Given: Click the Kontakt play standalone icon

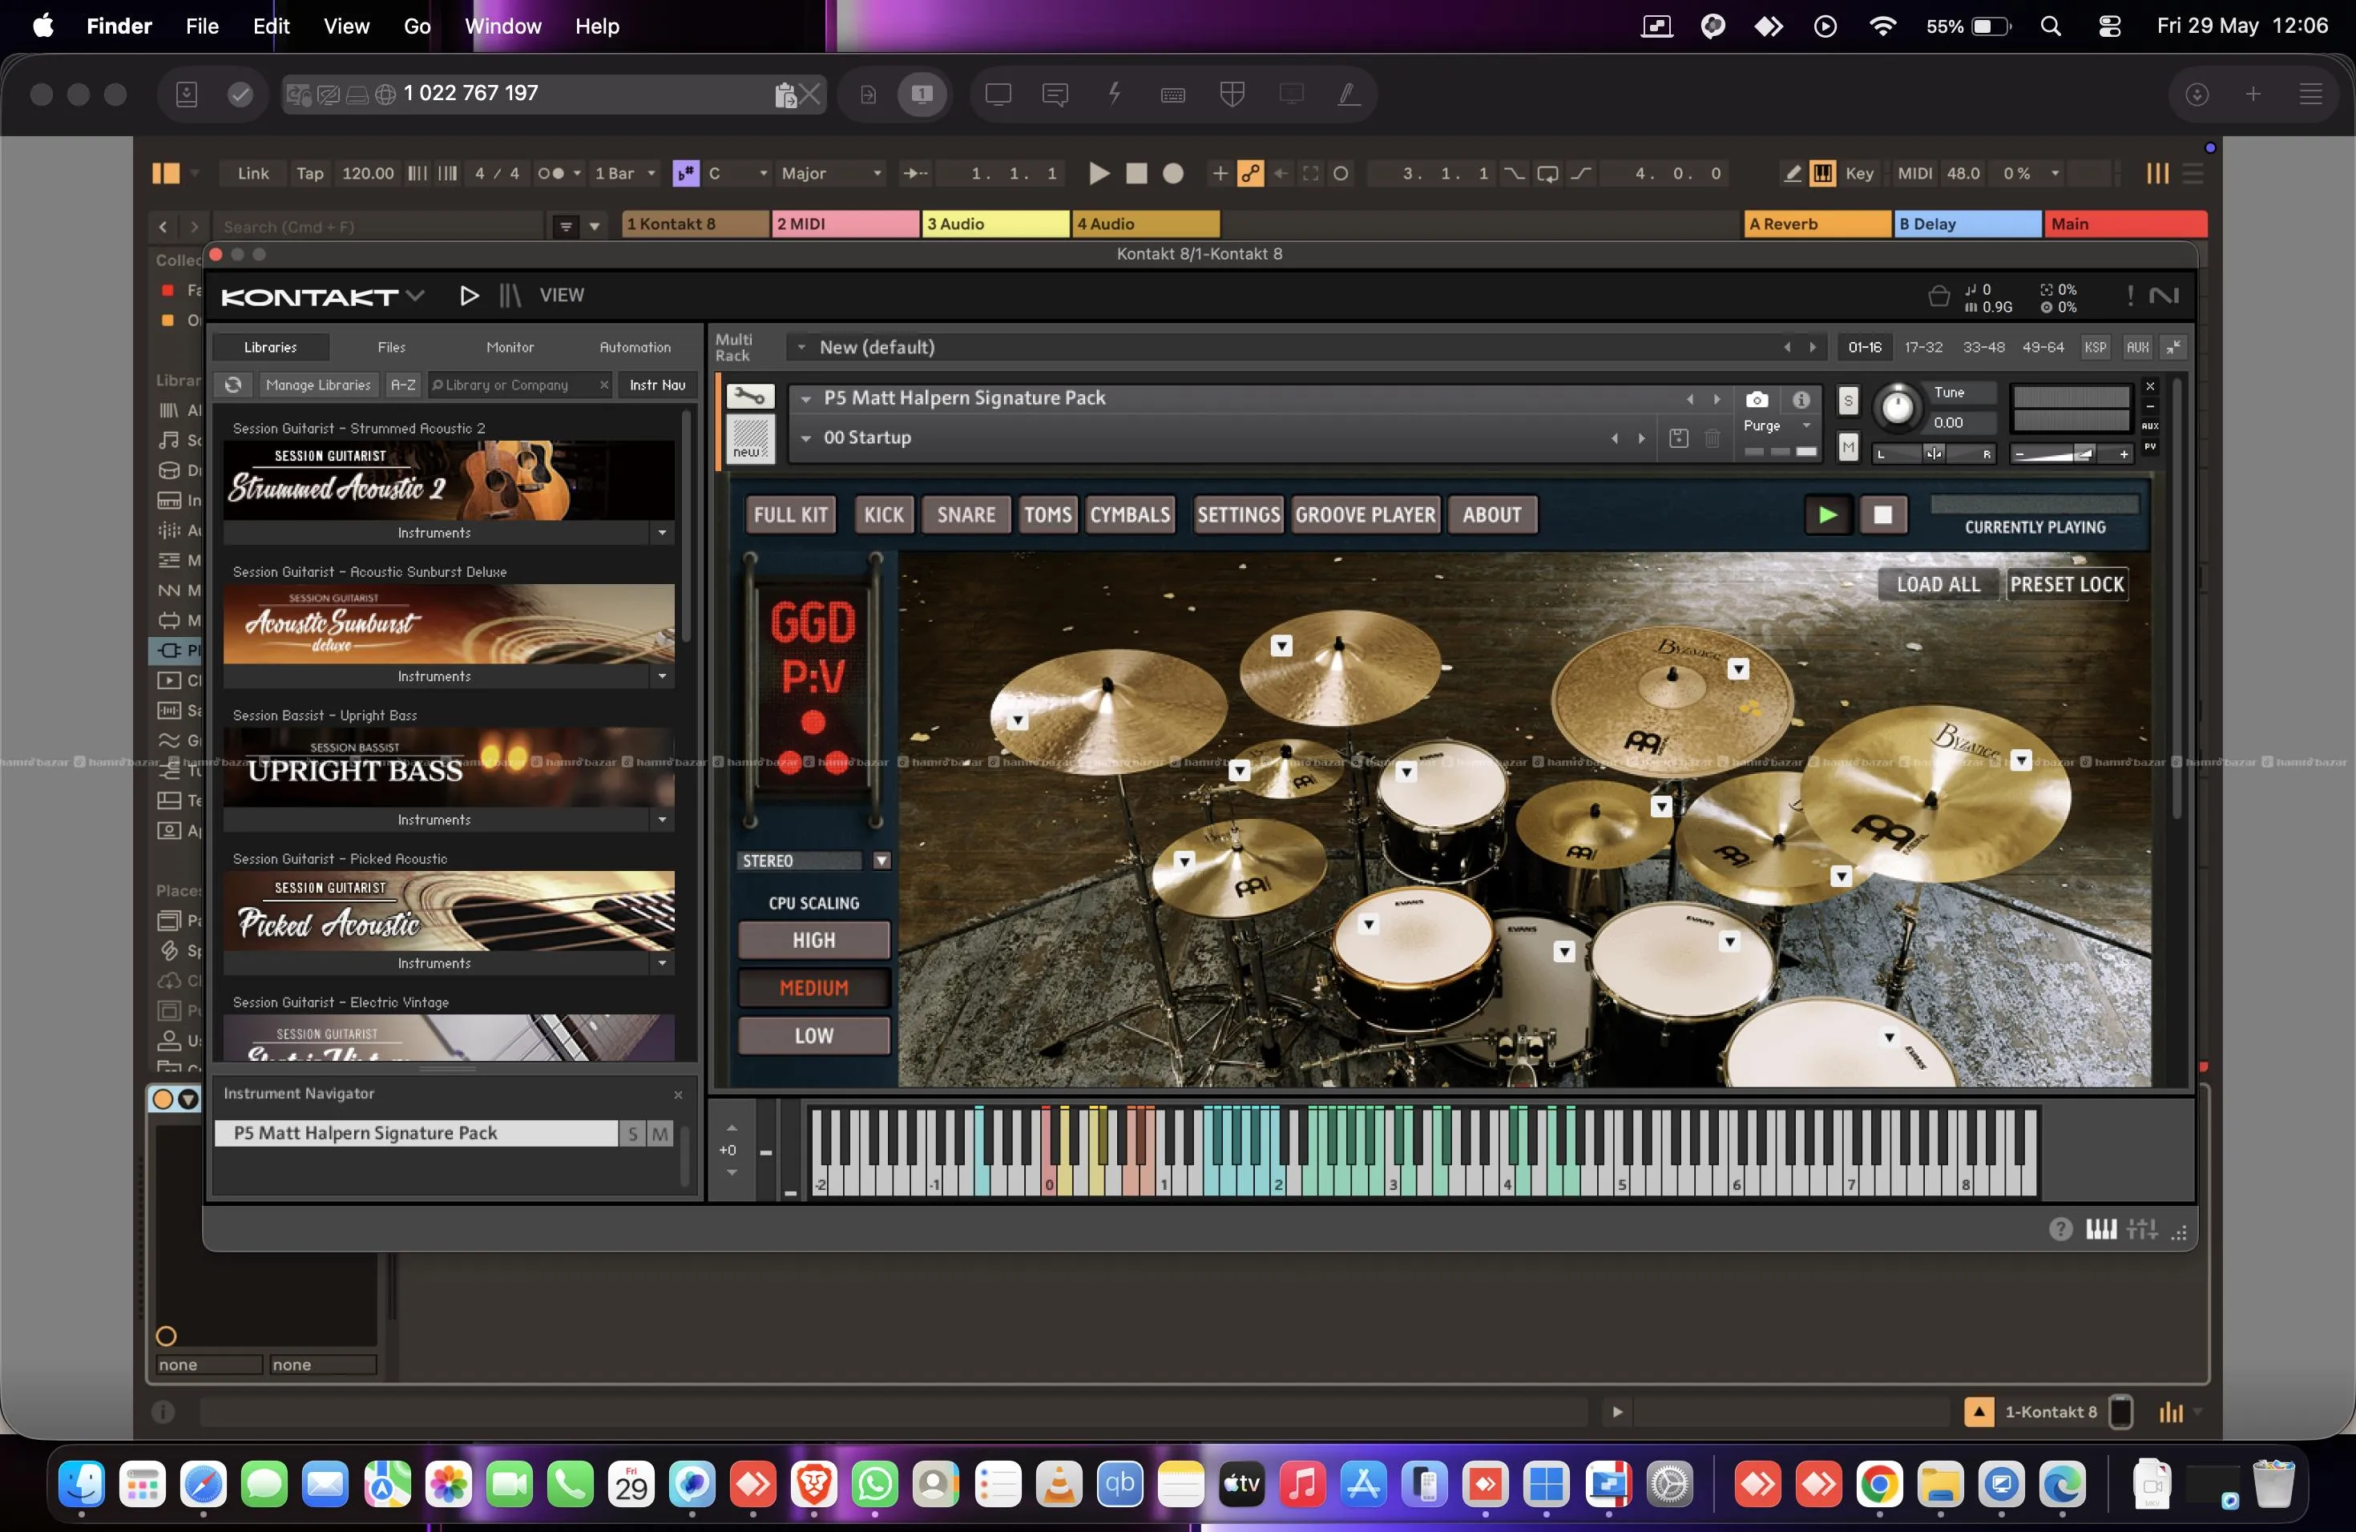Looking at the screenshot, I should pyautogui.click(x=470, y=295).
